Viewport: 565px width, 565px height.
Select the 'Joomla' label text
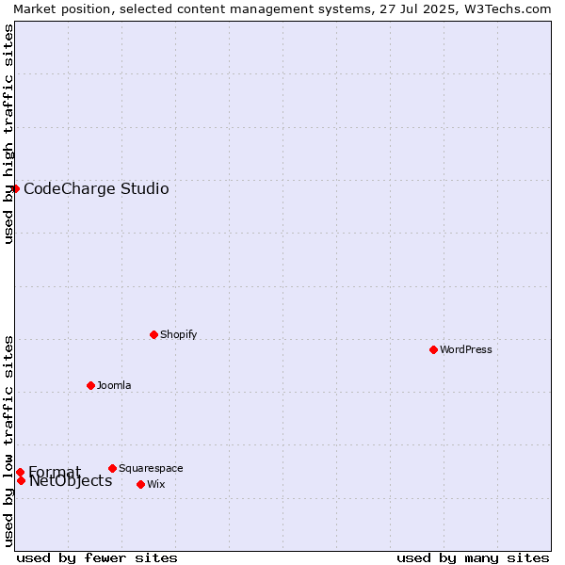click(114, 385)
